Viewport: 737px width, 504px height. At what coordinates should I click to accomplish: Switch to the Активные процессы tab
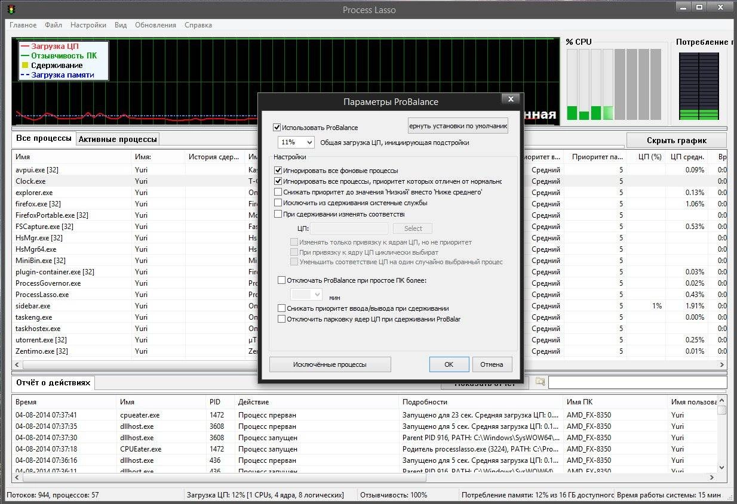pos(118,139)
